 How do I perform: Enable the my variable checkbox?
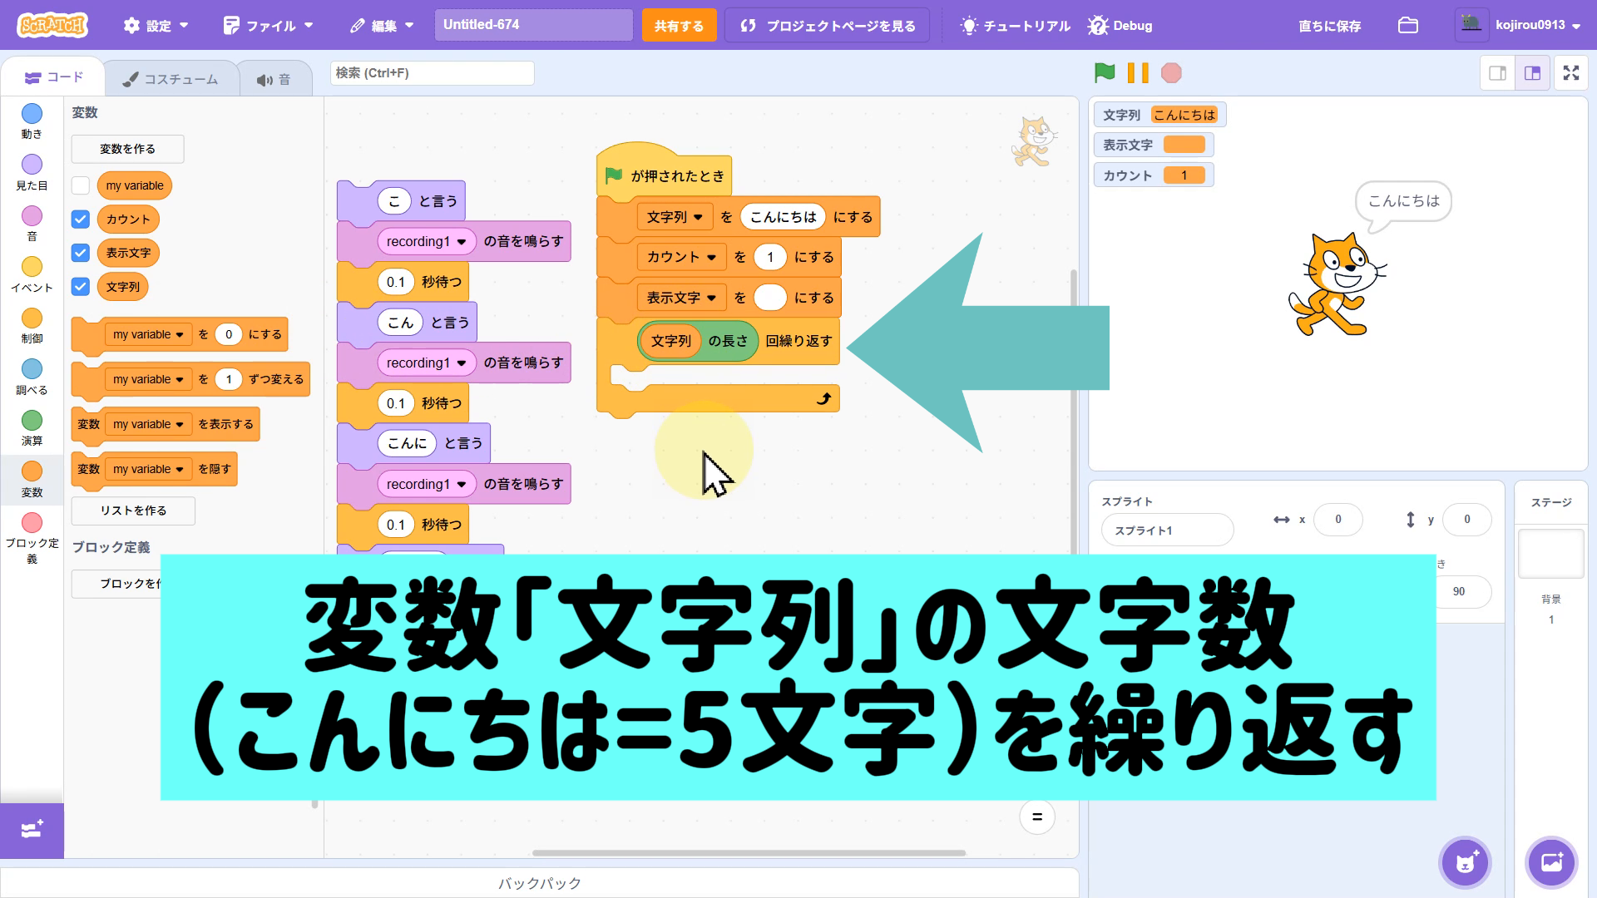coord(81,185)
